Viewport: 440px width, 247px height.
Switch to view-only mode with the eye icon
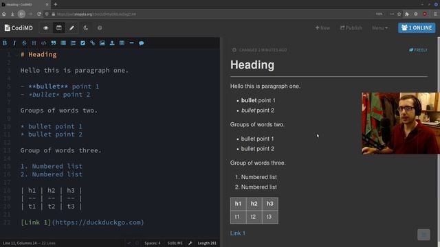[46, 27]
